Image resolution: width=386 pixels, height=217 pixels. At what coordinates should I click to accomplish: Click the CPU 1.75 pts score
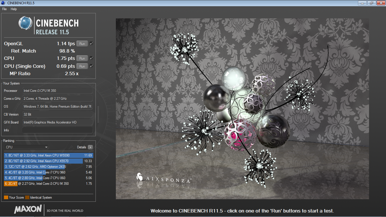pyautogui.click(x=66, y=58)
